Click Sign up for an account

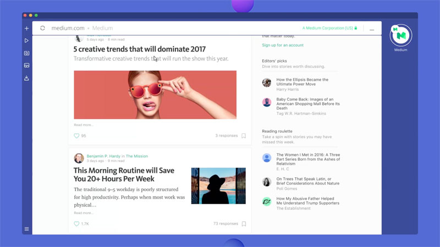pyautogui.click(x=283, y=45)
